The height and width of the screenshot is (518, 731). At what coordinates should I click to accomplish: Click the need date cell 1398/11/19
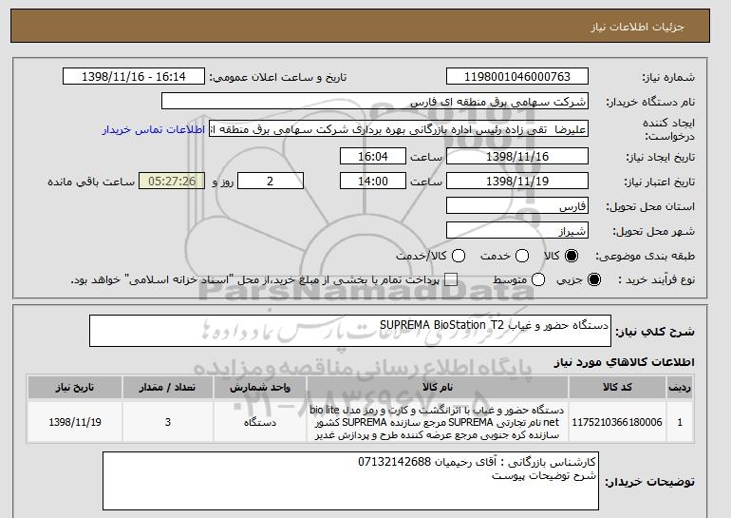click(x=75, y=422)
